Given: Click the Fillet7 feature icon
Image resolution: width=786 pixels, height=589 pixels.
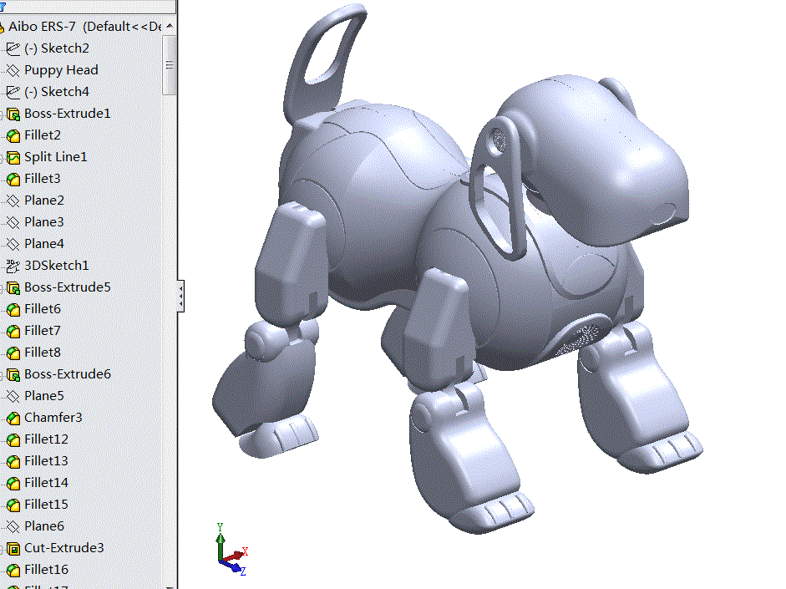Looking at the screenshot, I should 13,331.
